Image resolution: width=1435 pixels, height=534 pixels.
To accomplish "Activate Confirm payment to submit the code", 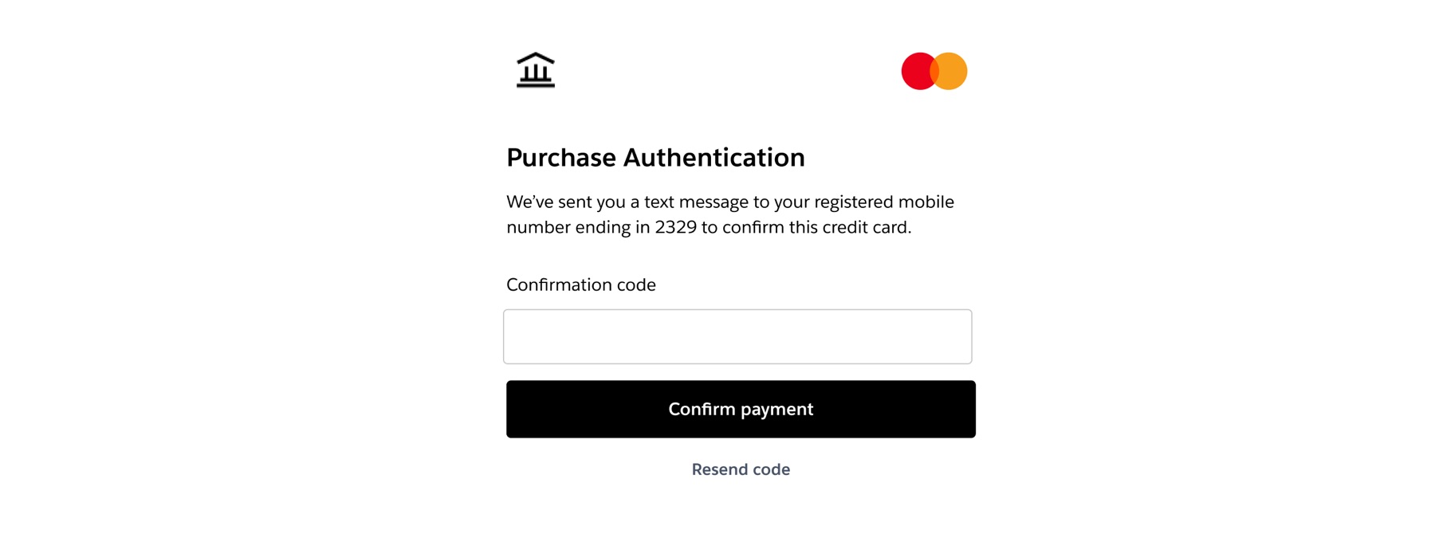I will [740, 409].
